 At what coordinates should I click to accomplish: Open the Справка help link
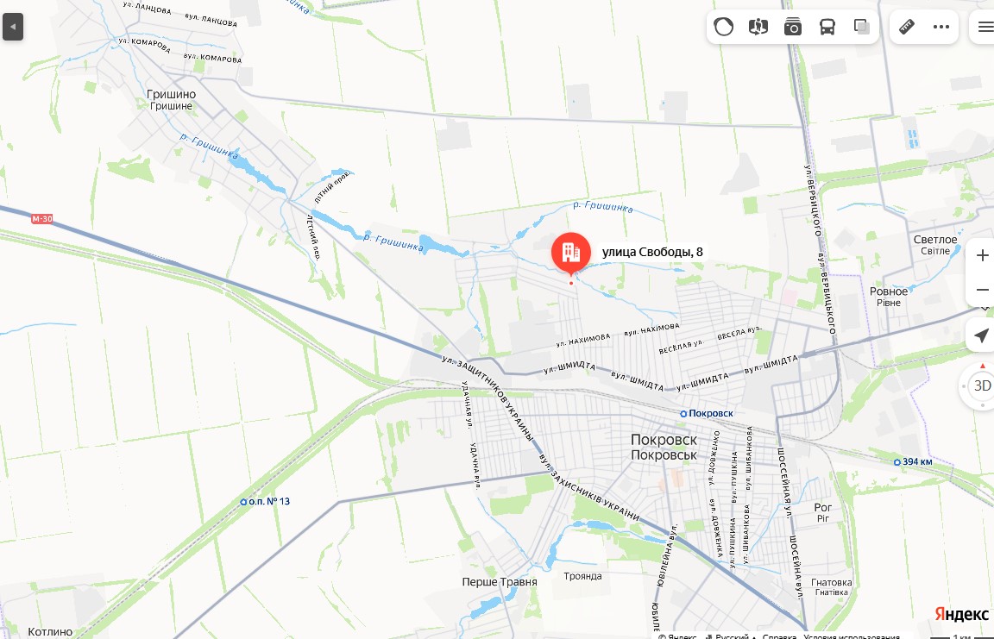click(779, 636)
